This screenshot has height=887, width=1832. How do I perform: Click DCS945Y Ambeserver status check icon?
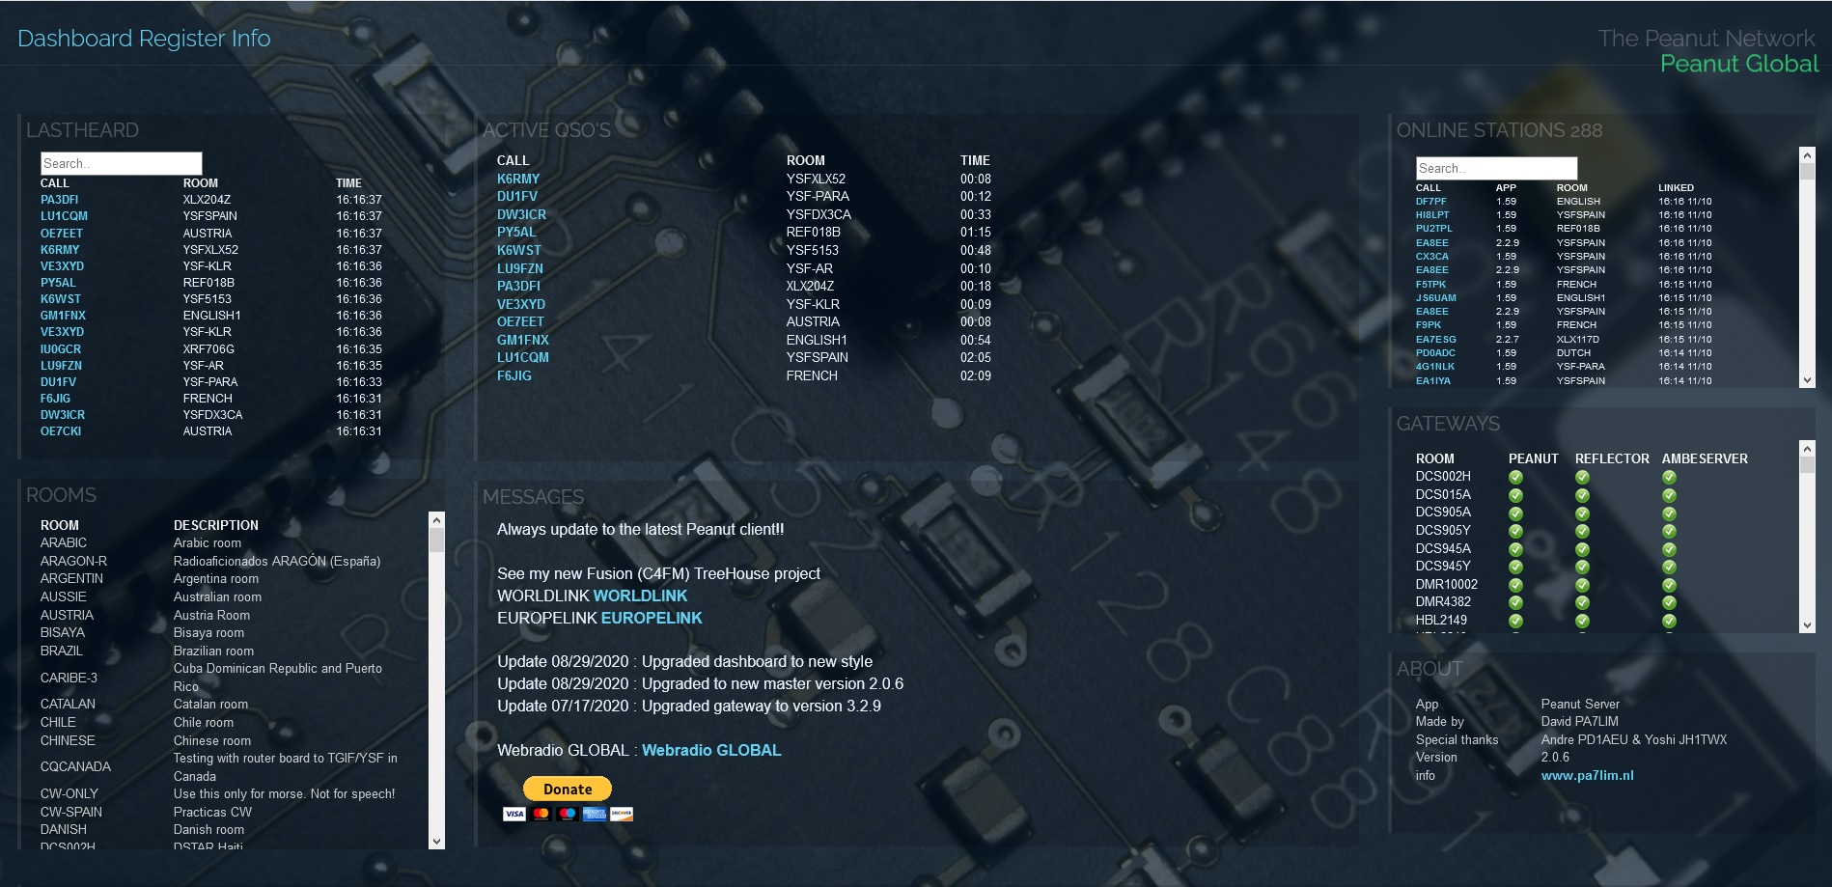point(1669,567)
